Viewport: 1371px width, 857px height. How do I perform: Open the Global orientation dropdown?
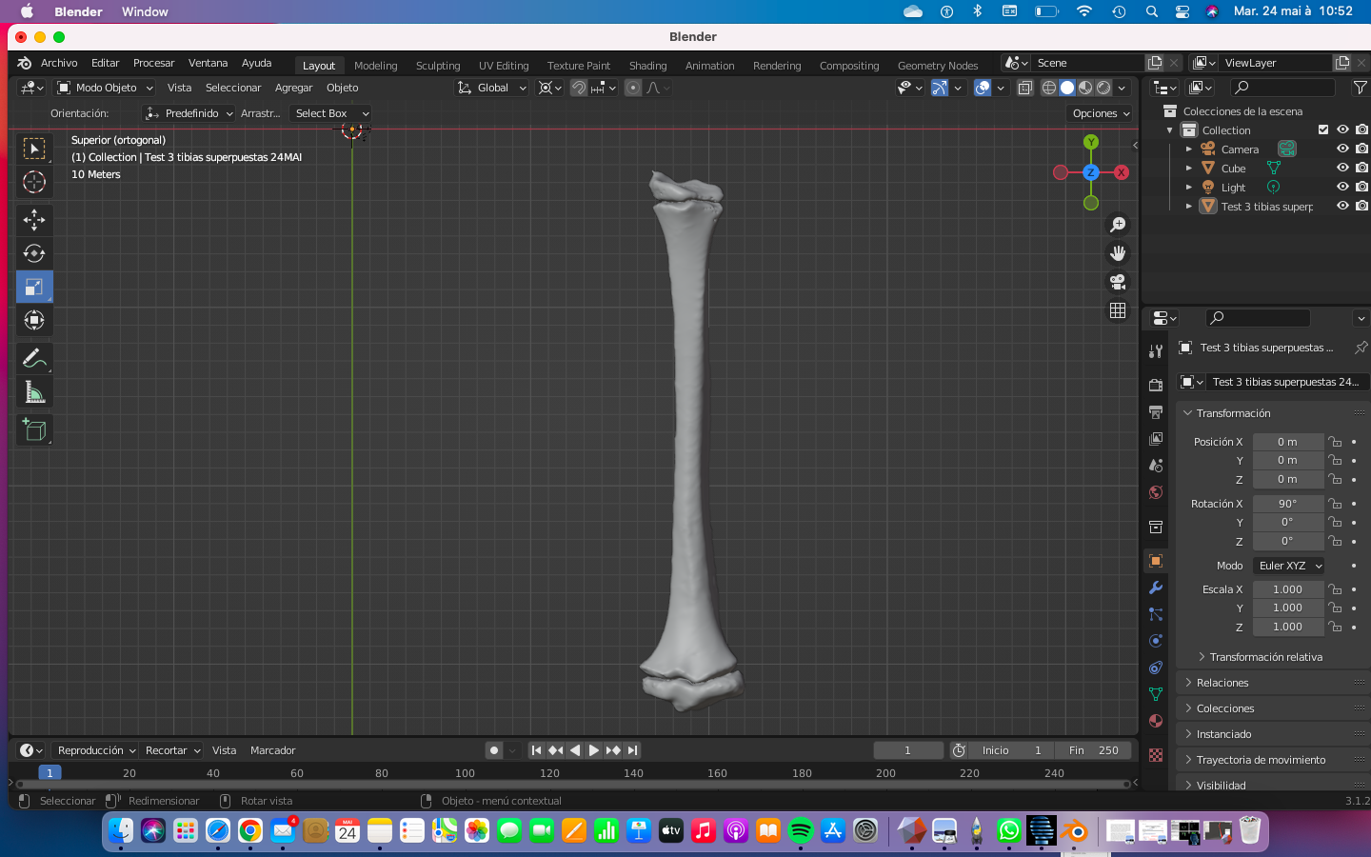(491, 88)
